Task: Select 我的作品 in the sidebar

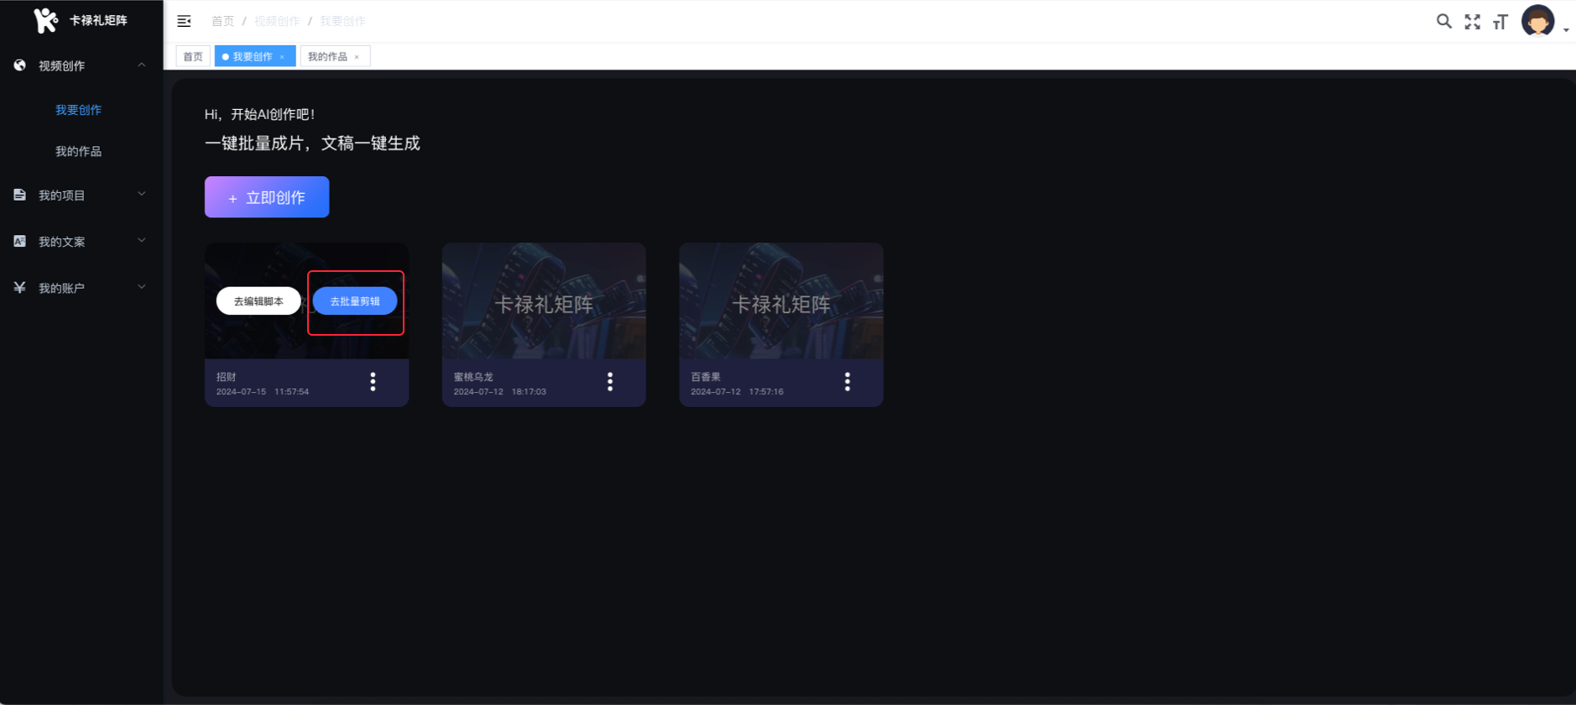Action: (x=78, y=151)
